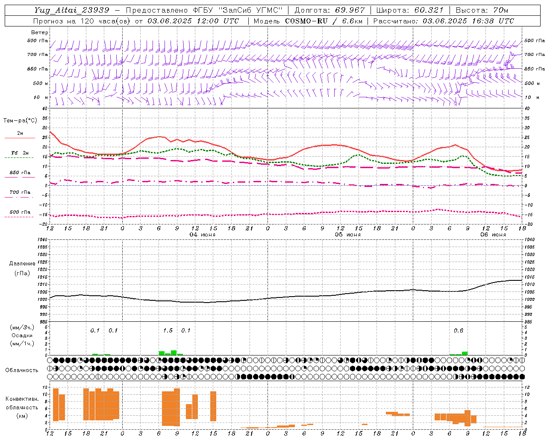Click the (мм/3ч.) units label
The width and height of the screenshot is (547, 437).
pos(22,327)
